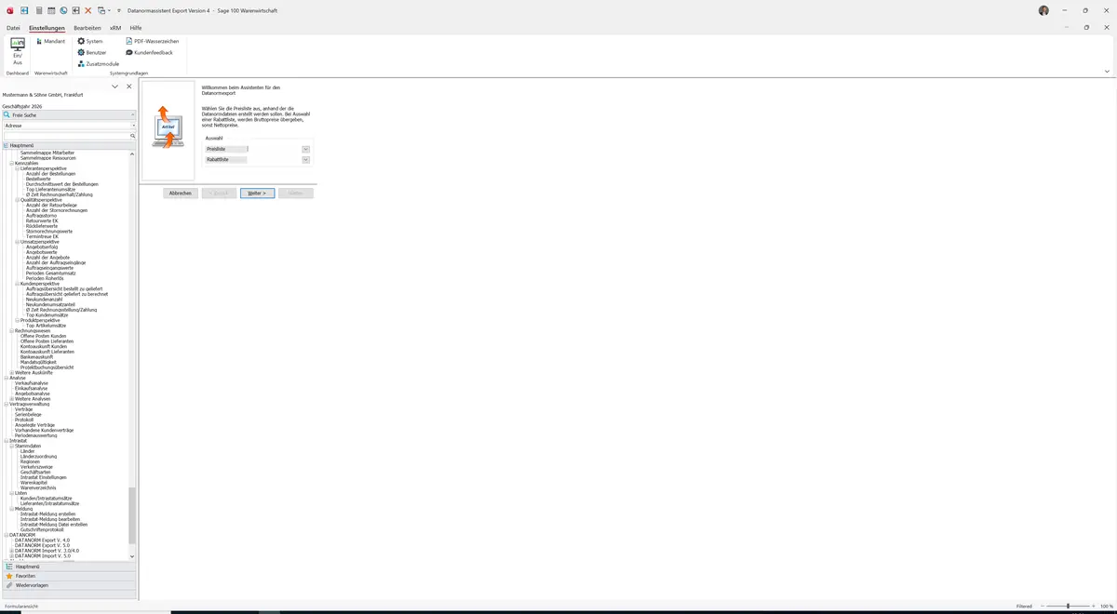Click the tree scrollbar up arrow
1117x614 pixels.
point(132,153)
